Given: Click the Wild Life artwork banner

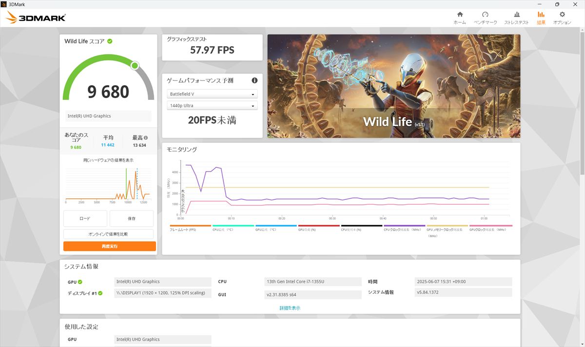Looking at the screenshot, I should pos(393,86).
